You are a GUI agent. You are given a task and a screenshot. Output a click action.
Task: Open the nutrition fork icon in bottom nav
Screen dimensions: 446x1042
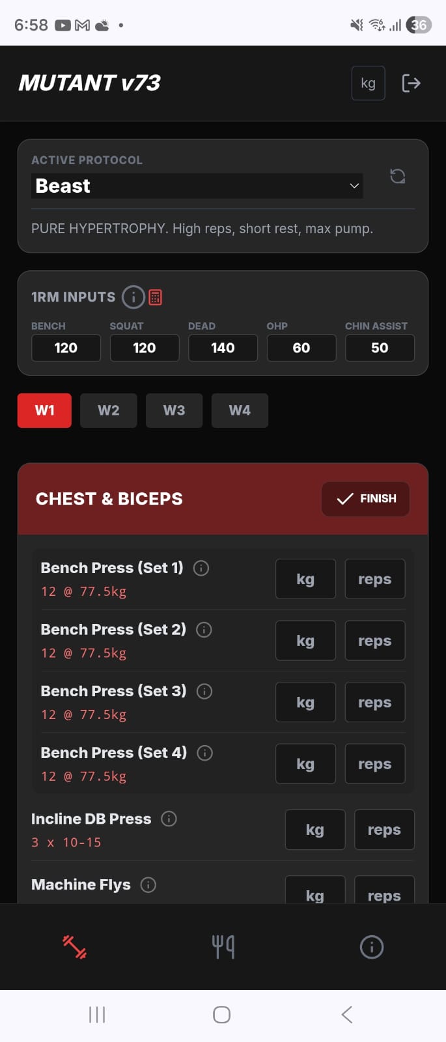223,947
